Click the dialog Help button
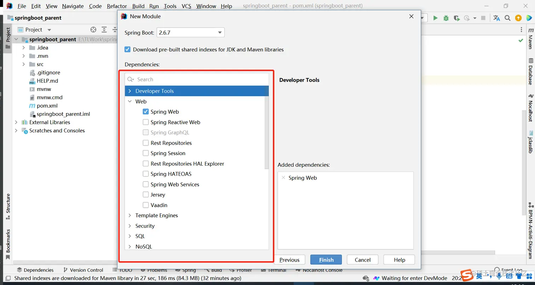535x285 pixels. click(x=399, y=260)
